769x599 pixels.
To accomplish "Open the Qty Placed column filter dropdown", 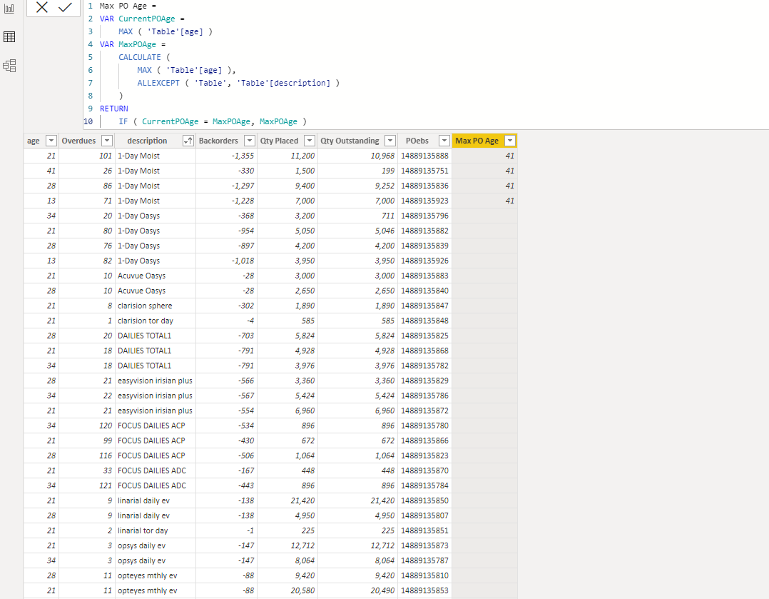I will [310, 141].
